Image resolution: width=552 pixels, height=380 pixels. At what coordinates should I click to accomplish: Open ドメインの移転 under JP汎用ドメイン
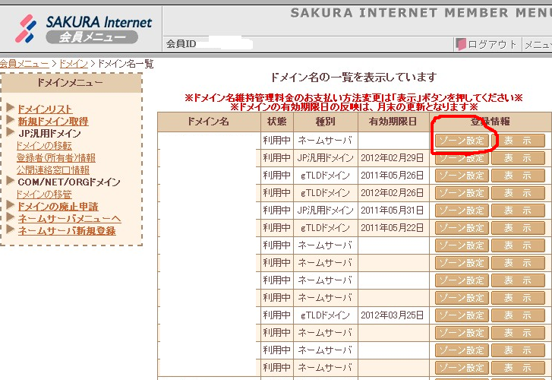[44, 145]
